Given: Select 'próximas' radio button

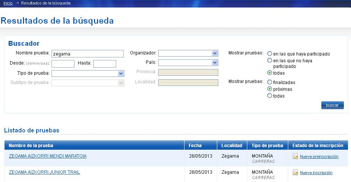Looking at the screenshot, I should [269, 89].
